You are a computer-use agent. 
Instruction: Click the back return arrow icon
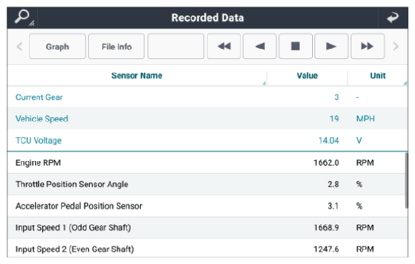tap(392, 18)
